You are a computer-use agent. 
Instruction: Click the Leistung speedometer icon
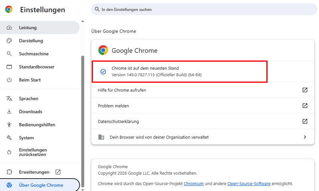(9, 27)
